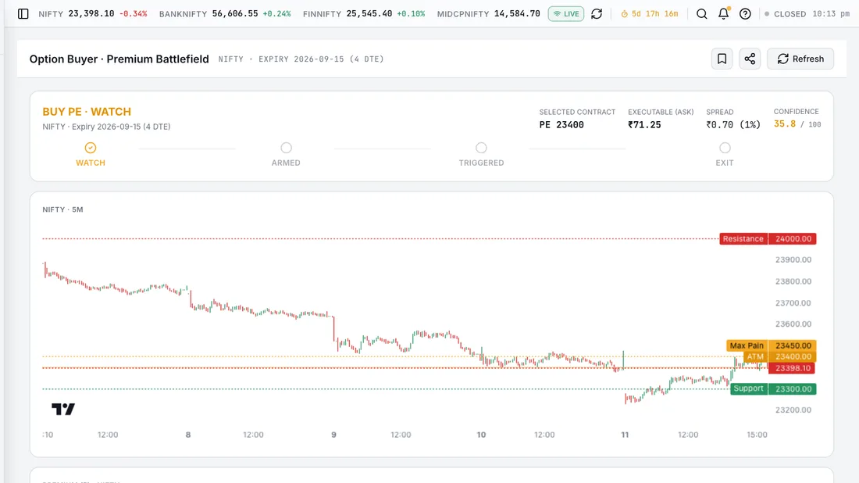859x483 pixels.
Task: Click the 23398.10 current price tag
Action: (792, 368)
